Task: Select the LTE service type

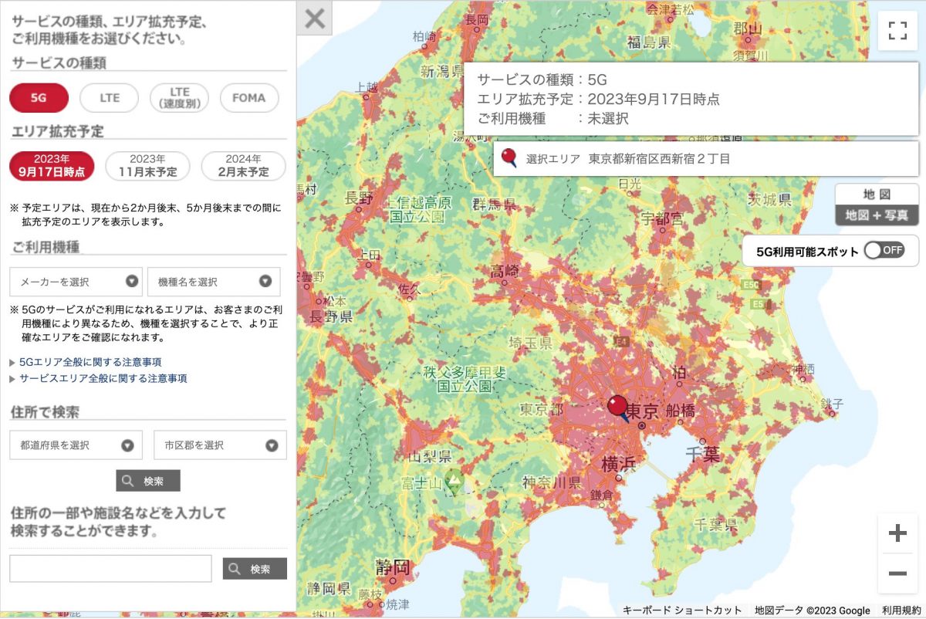Action: pyautogui.click(x=110, y=98)
